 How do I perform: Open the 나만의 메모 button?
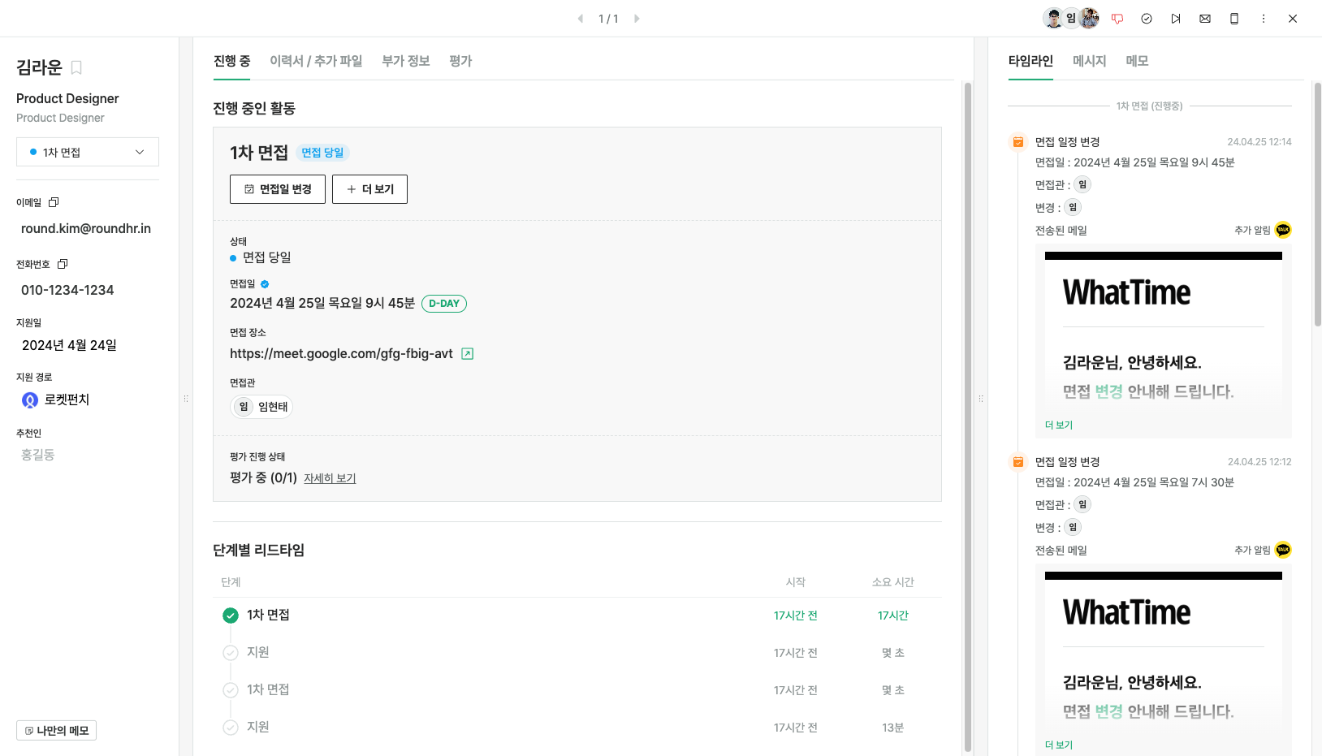(x=57, y=730)
